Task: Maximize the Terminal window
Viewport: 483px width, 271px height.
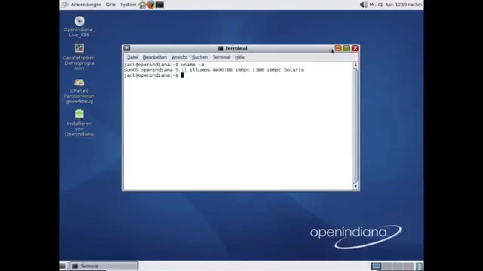Action: [x=346, y=48]
